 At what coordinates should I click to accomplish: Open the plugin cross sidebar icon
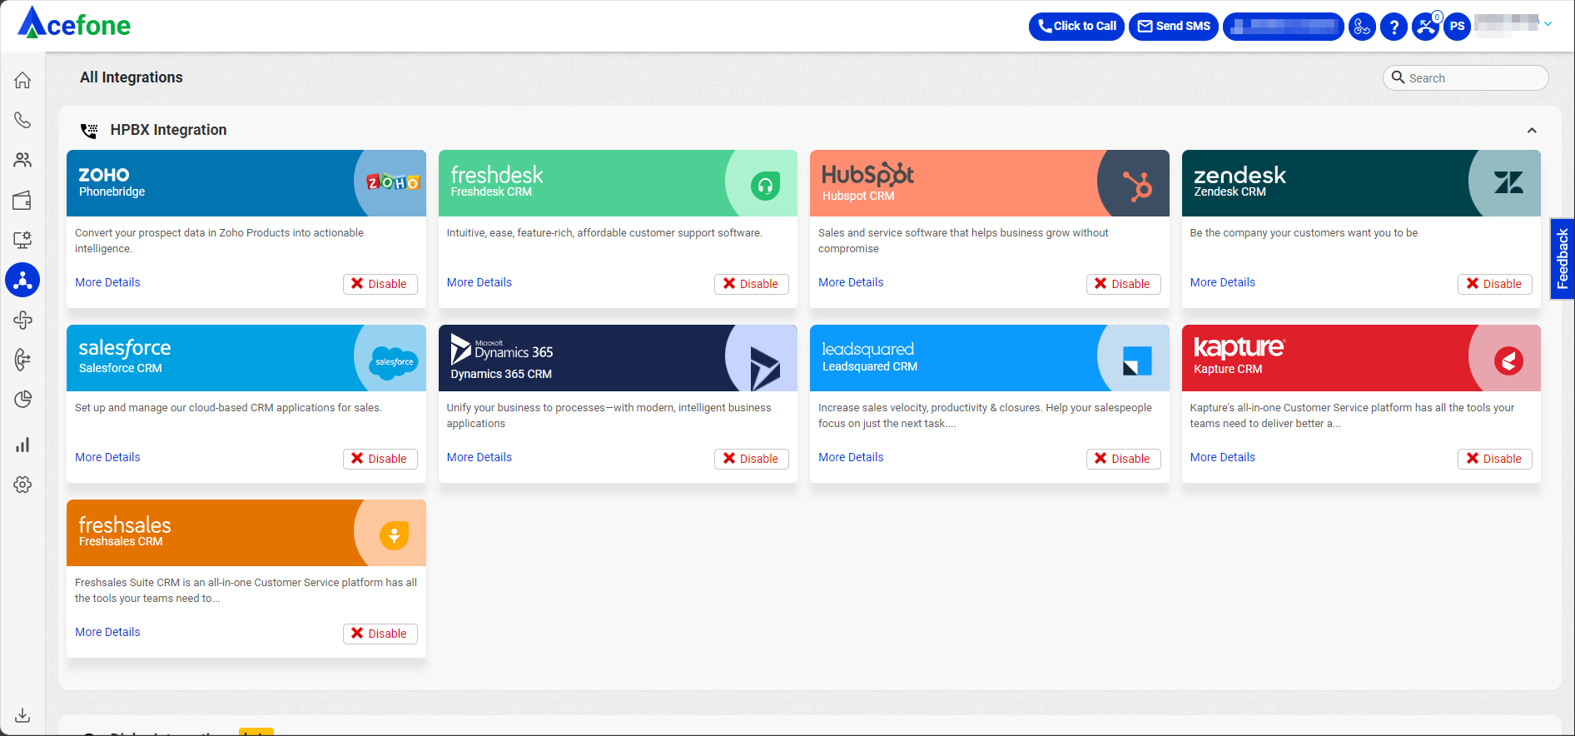(22, 320)
